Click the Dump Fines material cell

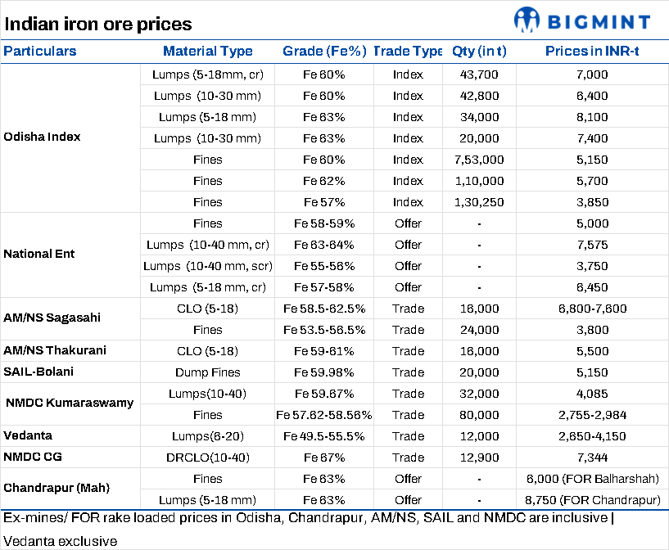[207, 372]
